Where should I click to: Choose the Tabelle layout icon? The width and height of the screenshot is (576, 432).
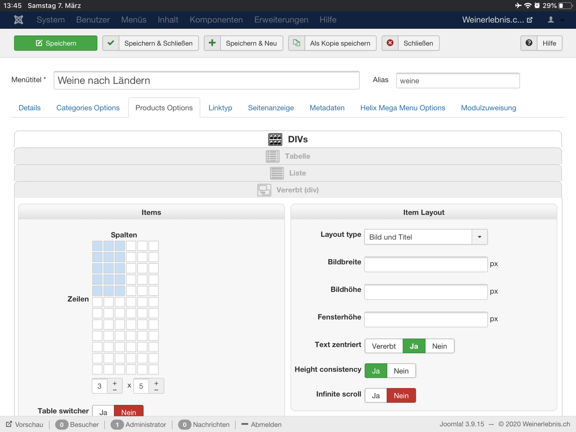click(x=273, y=156)
